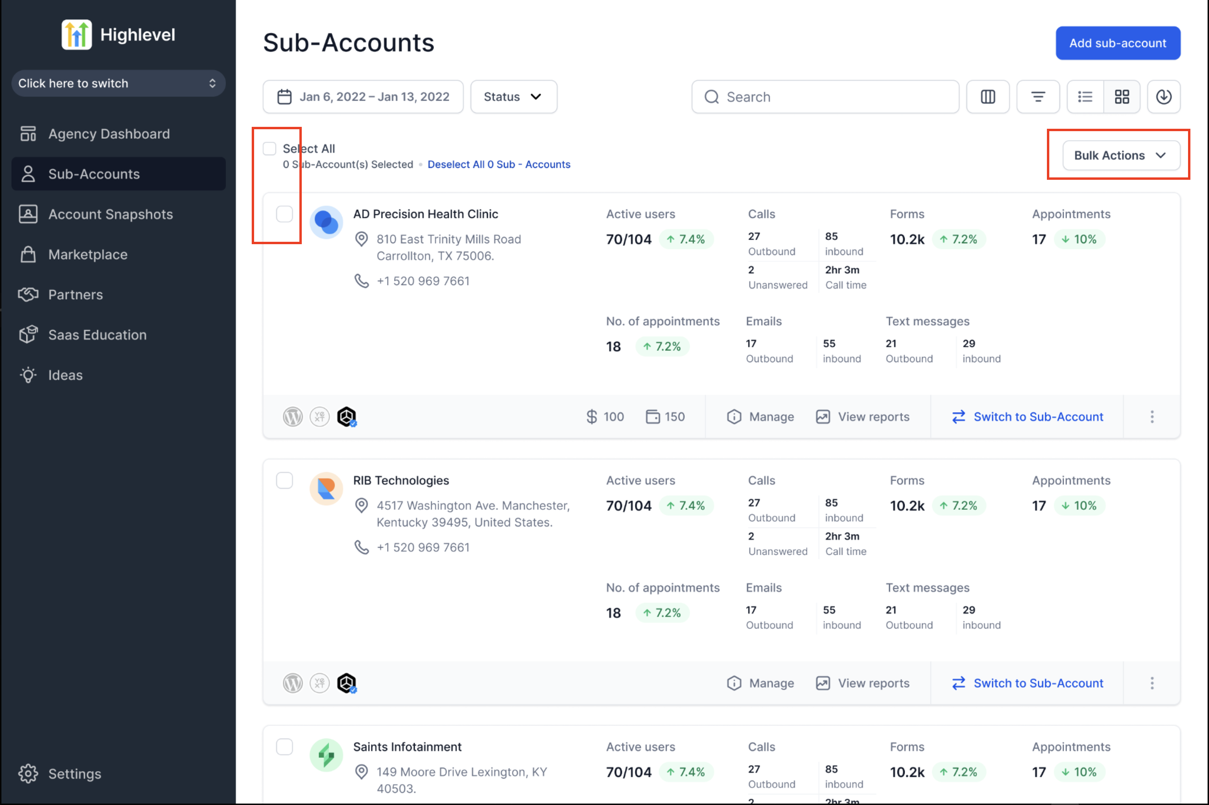Click Yext icon on AD Precision card

[319, 416]
